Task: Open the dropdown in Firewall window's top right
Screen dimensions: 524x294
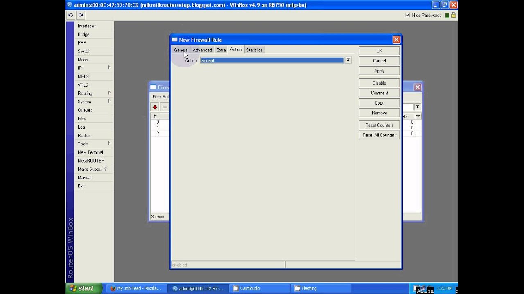Action: 418,107
